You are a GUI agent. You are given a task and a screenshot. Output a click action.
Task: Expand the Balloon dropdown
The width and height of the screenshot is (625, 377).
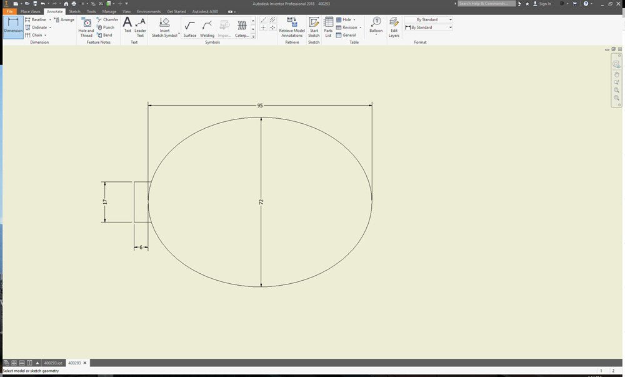(376, 35)
